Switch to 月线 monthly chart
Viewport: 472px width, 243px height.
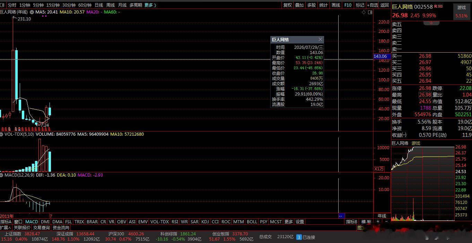tap(122, 5)
